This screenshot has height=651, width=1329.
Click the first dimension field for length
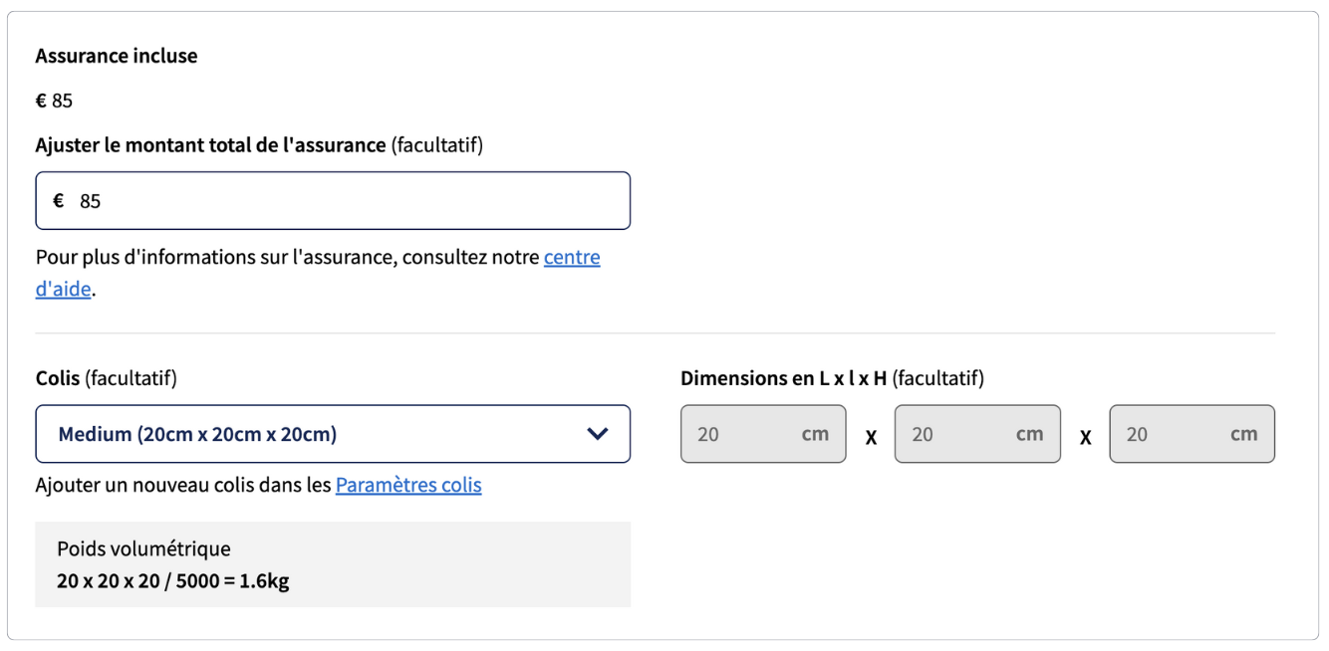click(763, 434)
